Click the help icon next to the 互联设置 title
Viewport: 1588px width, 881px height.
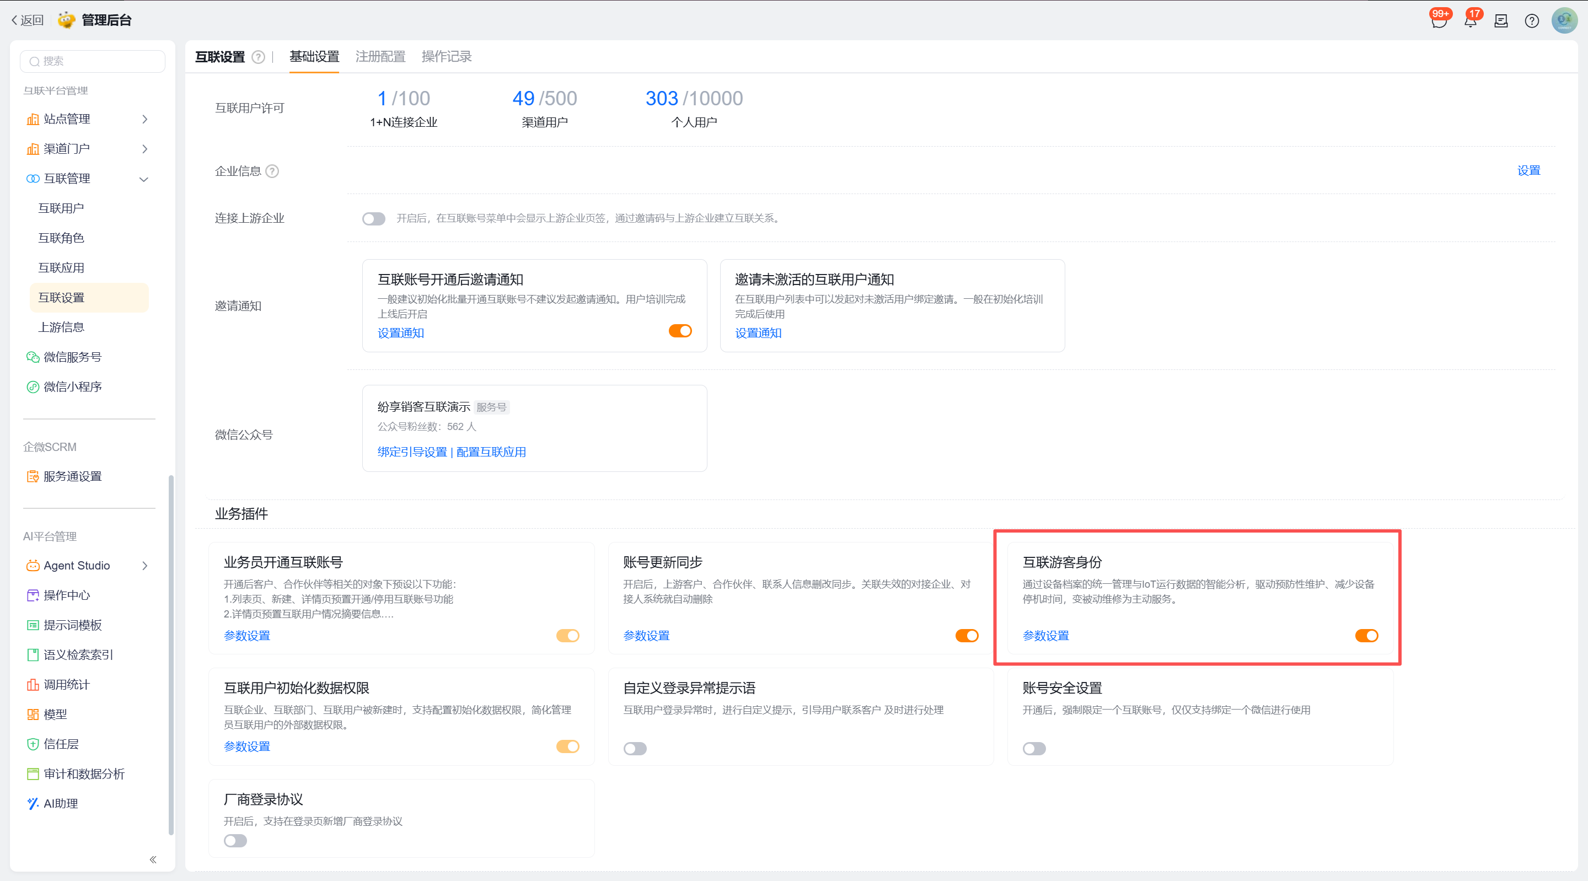(x=258, y=57)
